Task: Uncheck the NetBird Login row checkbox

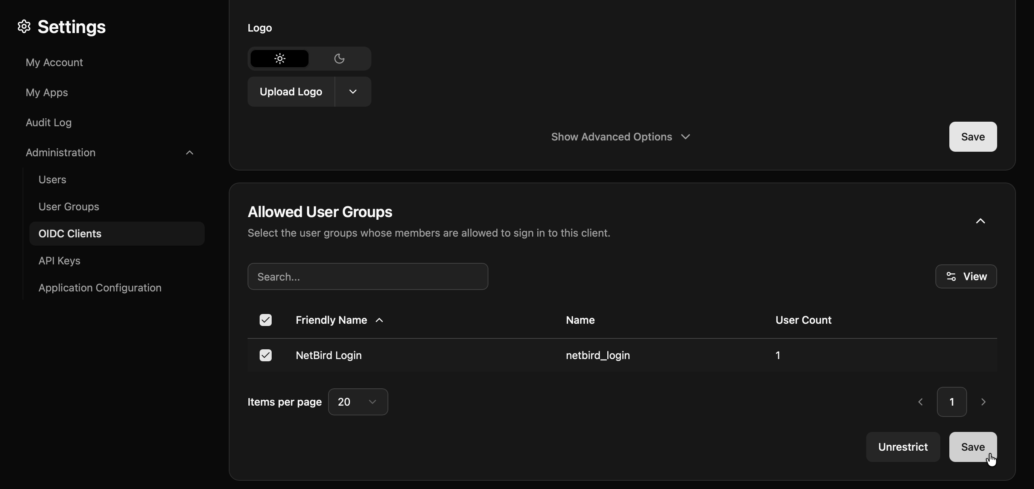Action: (x=266, y=355)
